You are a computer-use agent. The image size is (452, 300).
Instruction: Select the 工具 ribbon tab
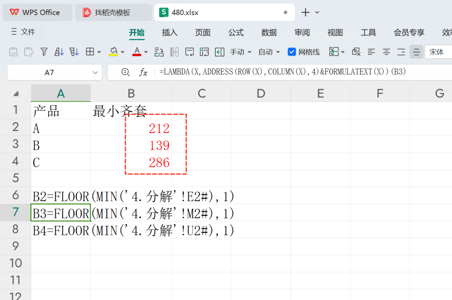pos(369,32)
